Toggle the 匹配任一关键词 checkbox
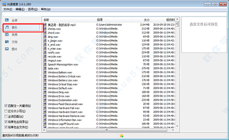229x140 pixels. (x=6, y=106)
